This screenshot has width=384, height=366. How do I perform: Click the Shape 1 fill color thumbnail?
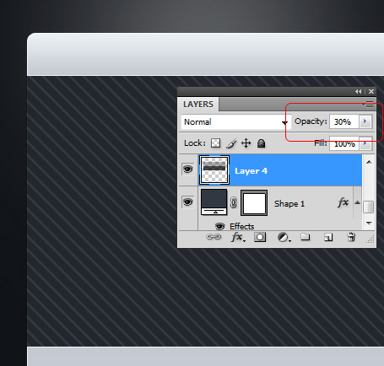tap(214, 202)
